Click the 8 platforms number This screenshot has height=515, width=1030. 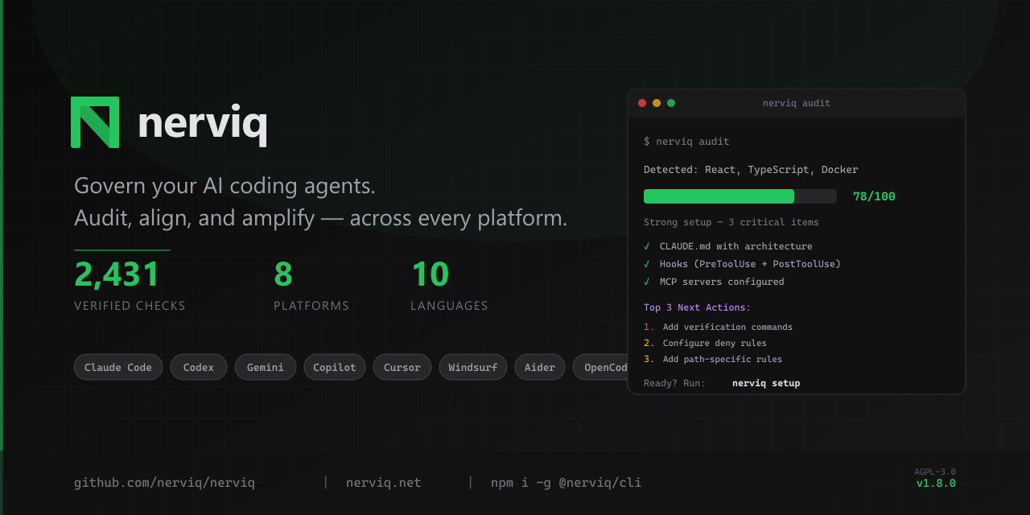tap(283, 274)
